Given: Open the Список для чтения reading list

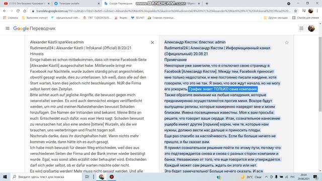Looking at the screenshot, I should [305, 18].
